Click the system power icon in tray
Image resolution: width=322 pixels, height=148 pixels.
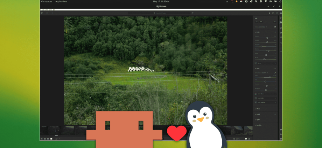[280, 1]
